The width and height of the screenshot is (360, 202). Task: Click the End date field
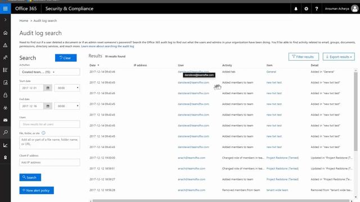tap(31, 106)
